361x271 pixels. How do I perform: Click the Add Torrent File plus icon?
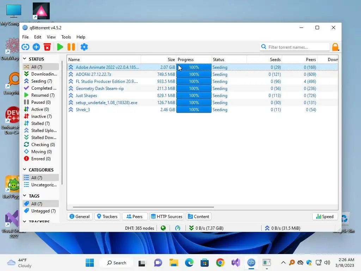[36, 47]
